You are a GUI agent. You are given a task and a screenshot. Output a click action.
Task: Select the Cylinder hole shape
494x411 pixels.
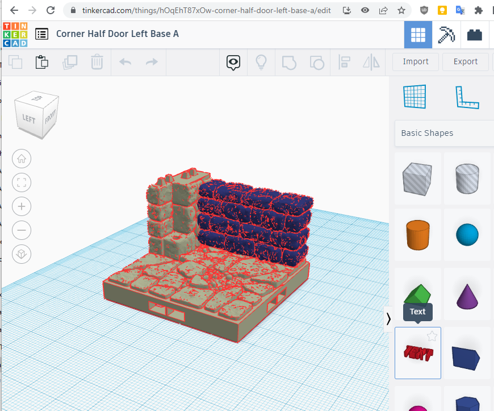point(467,178)
